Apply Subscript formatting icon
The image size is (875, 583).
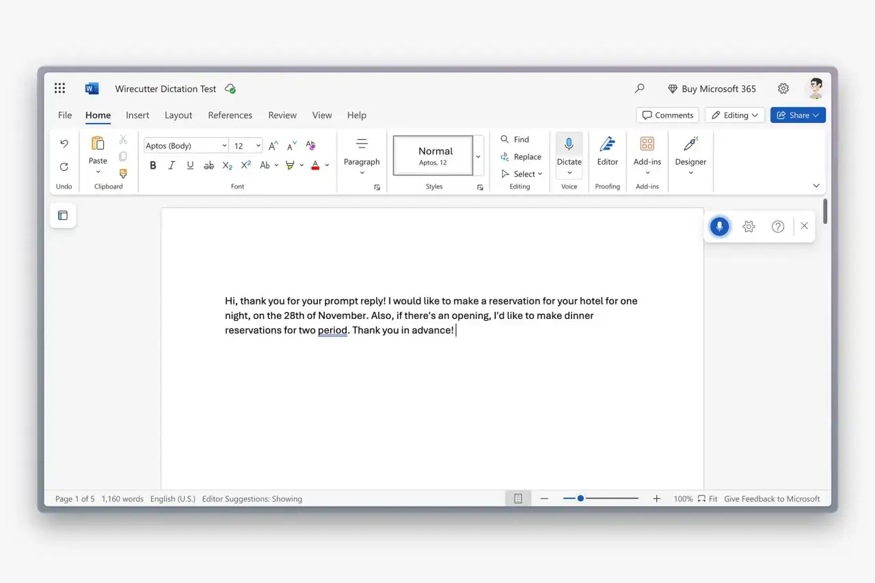pyautogui.click(x=228, y=165)
